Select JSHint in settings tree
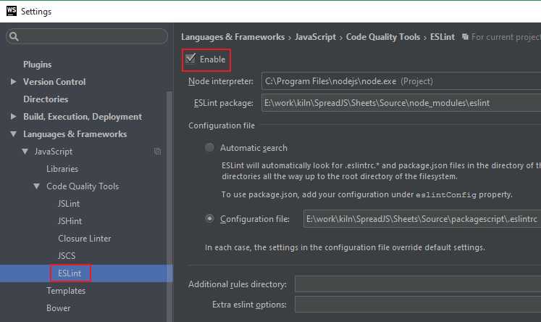 pos(70,220)
